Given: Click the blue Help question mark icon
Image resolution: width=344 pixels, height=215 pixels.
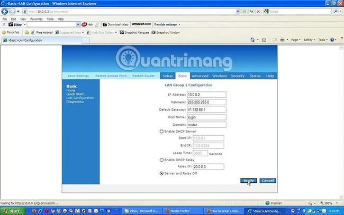Looking at the screenshot, I should (332, 40).
